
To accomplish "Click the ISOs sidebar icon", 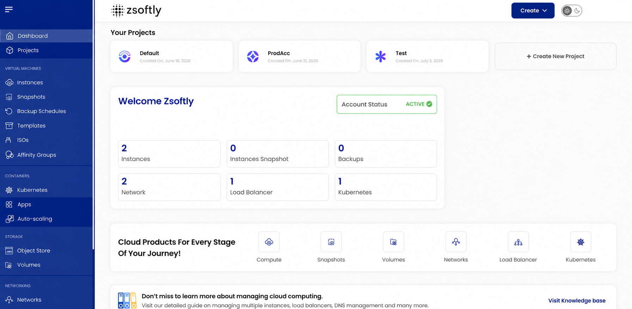I will tap(8, 140).
